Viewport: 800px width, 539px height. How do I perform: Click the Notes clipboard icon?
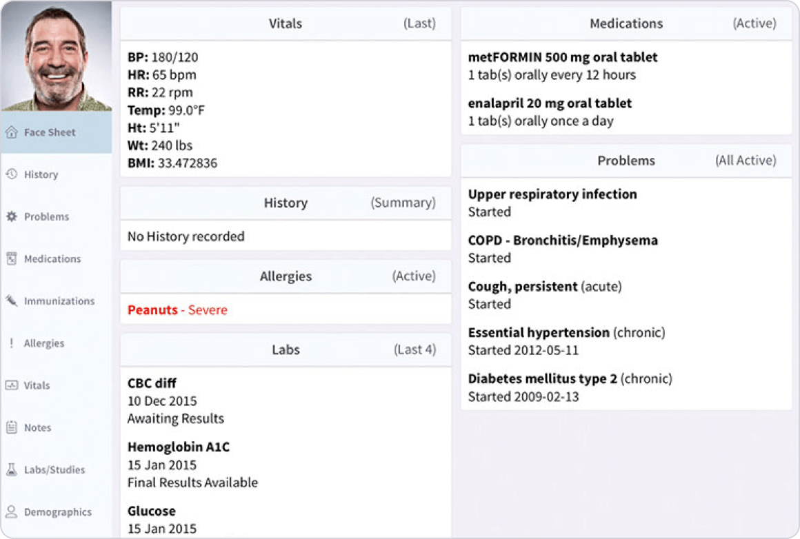pos(11,427)
